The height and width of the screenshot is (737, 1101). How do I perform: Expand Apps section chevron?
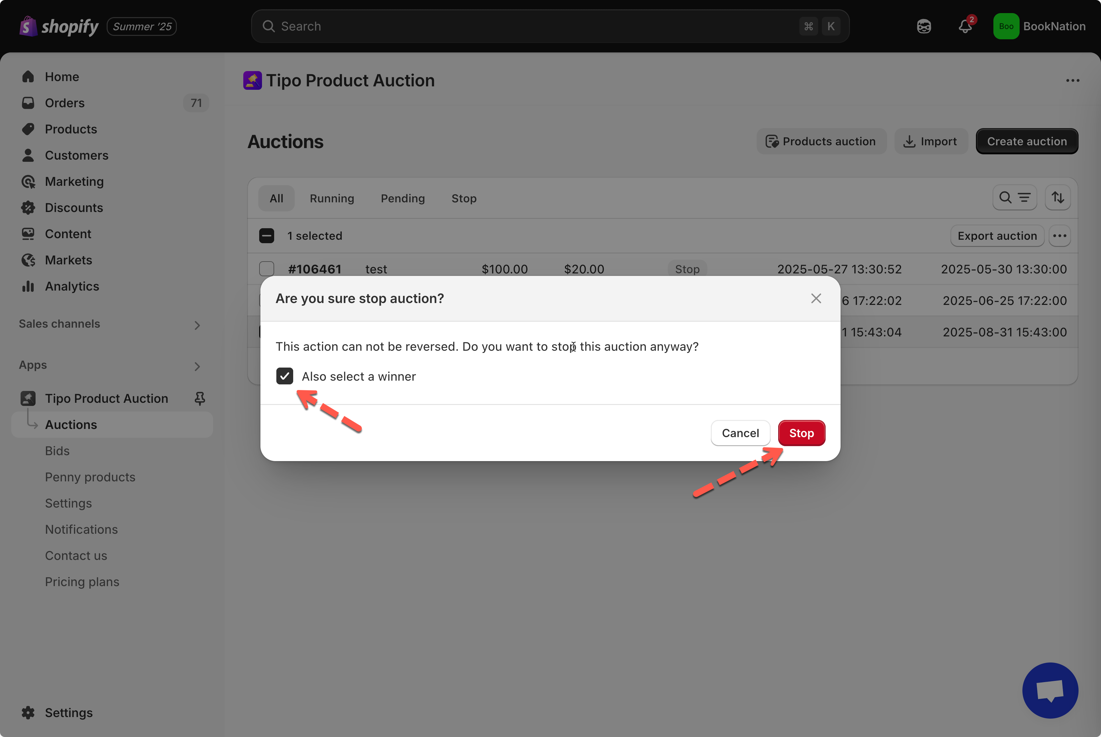[x=197, y=366]
